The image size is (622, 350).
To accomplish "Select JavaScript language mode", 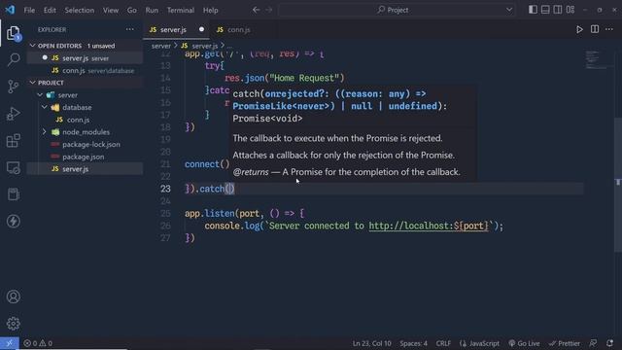I will 479,343.
